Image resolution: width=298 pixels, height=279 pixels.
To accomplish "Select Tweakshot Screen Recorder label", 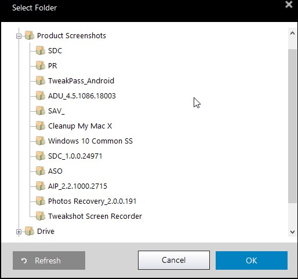I will 95,216.
